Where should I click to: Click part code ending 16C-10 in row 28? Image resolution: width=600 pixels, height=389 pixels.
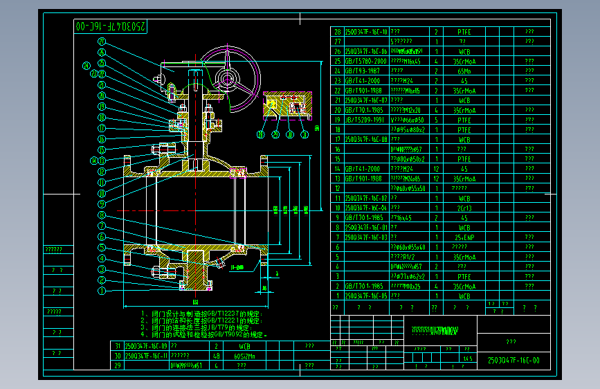point(367,32)
